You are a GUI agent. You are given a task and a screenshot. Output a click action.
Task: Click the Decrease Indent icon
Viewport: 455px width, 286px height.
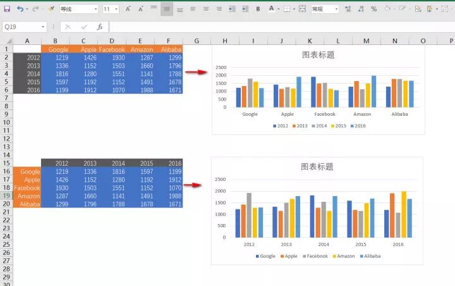(x=232, y=9)
